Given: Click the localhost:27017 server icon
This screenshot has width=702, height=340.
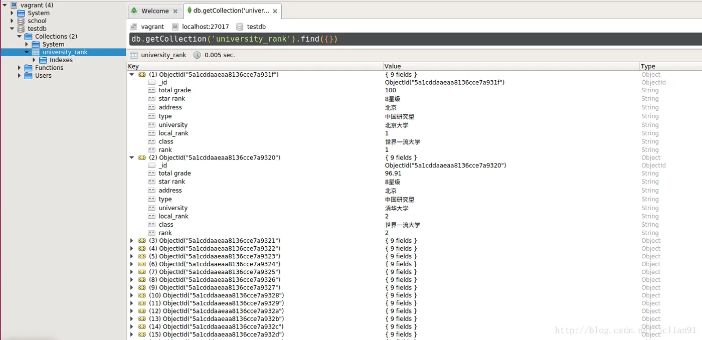Looking at the screenshot, I should point(175,27).
